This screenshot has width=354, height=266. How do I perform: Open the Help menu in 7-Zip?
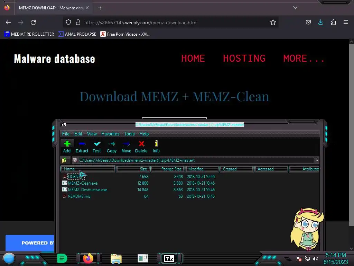pos(144,134)
